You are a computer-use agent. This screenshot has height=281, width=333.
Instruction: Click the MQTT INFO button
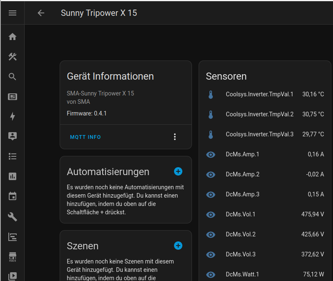pyautogui.click(x=86, y=137)
